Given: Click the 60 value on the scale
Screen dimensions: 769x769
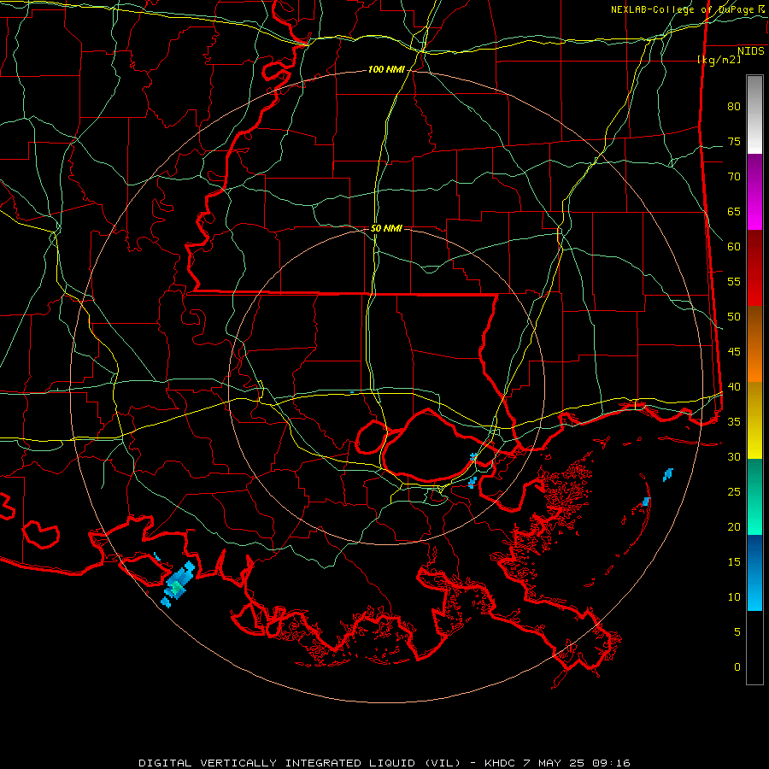Looking at the screenshot, I should (x=734, y=247).
